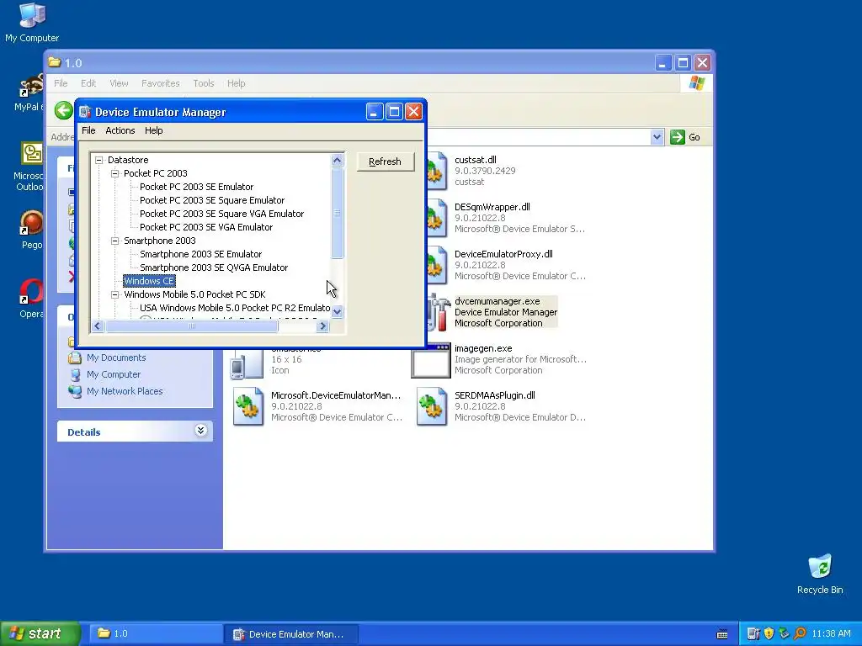Select Pocket PC 2003 SE Emulator
862x646 pixels.
(x=197, y=187)
